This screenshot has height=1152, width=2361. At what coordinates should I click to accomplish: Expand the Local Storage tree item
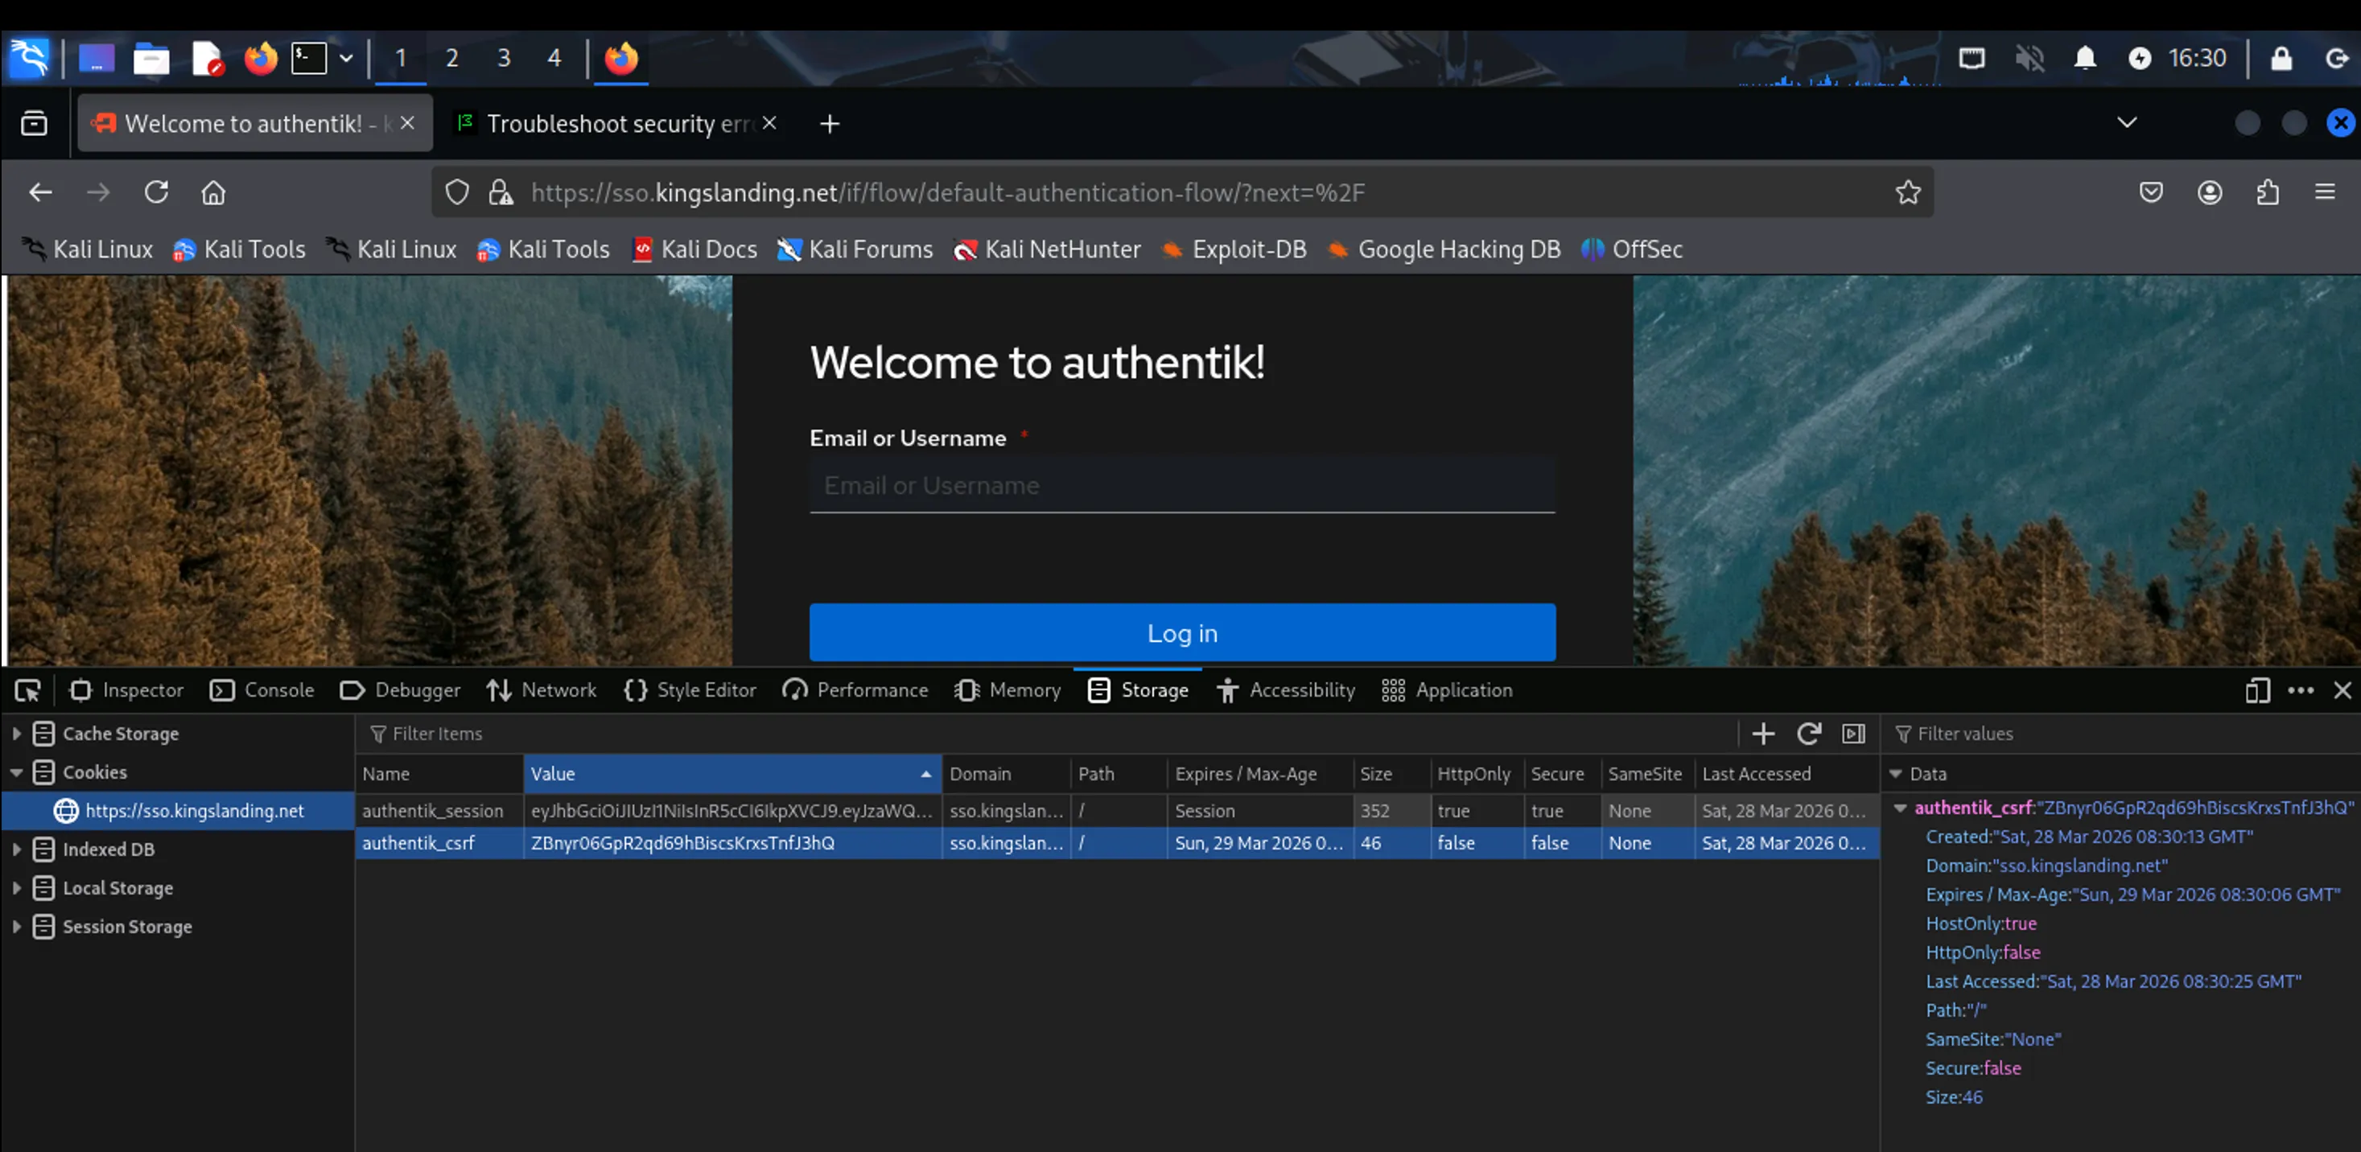[17, 887]
